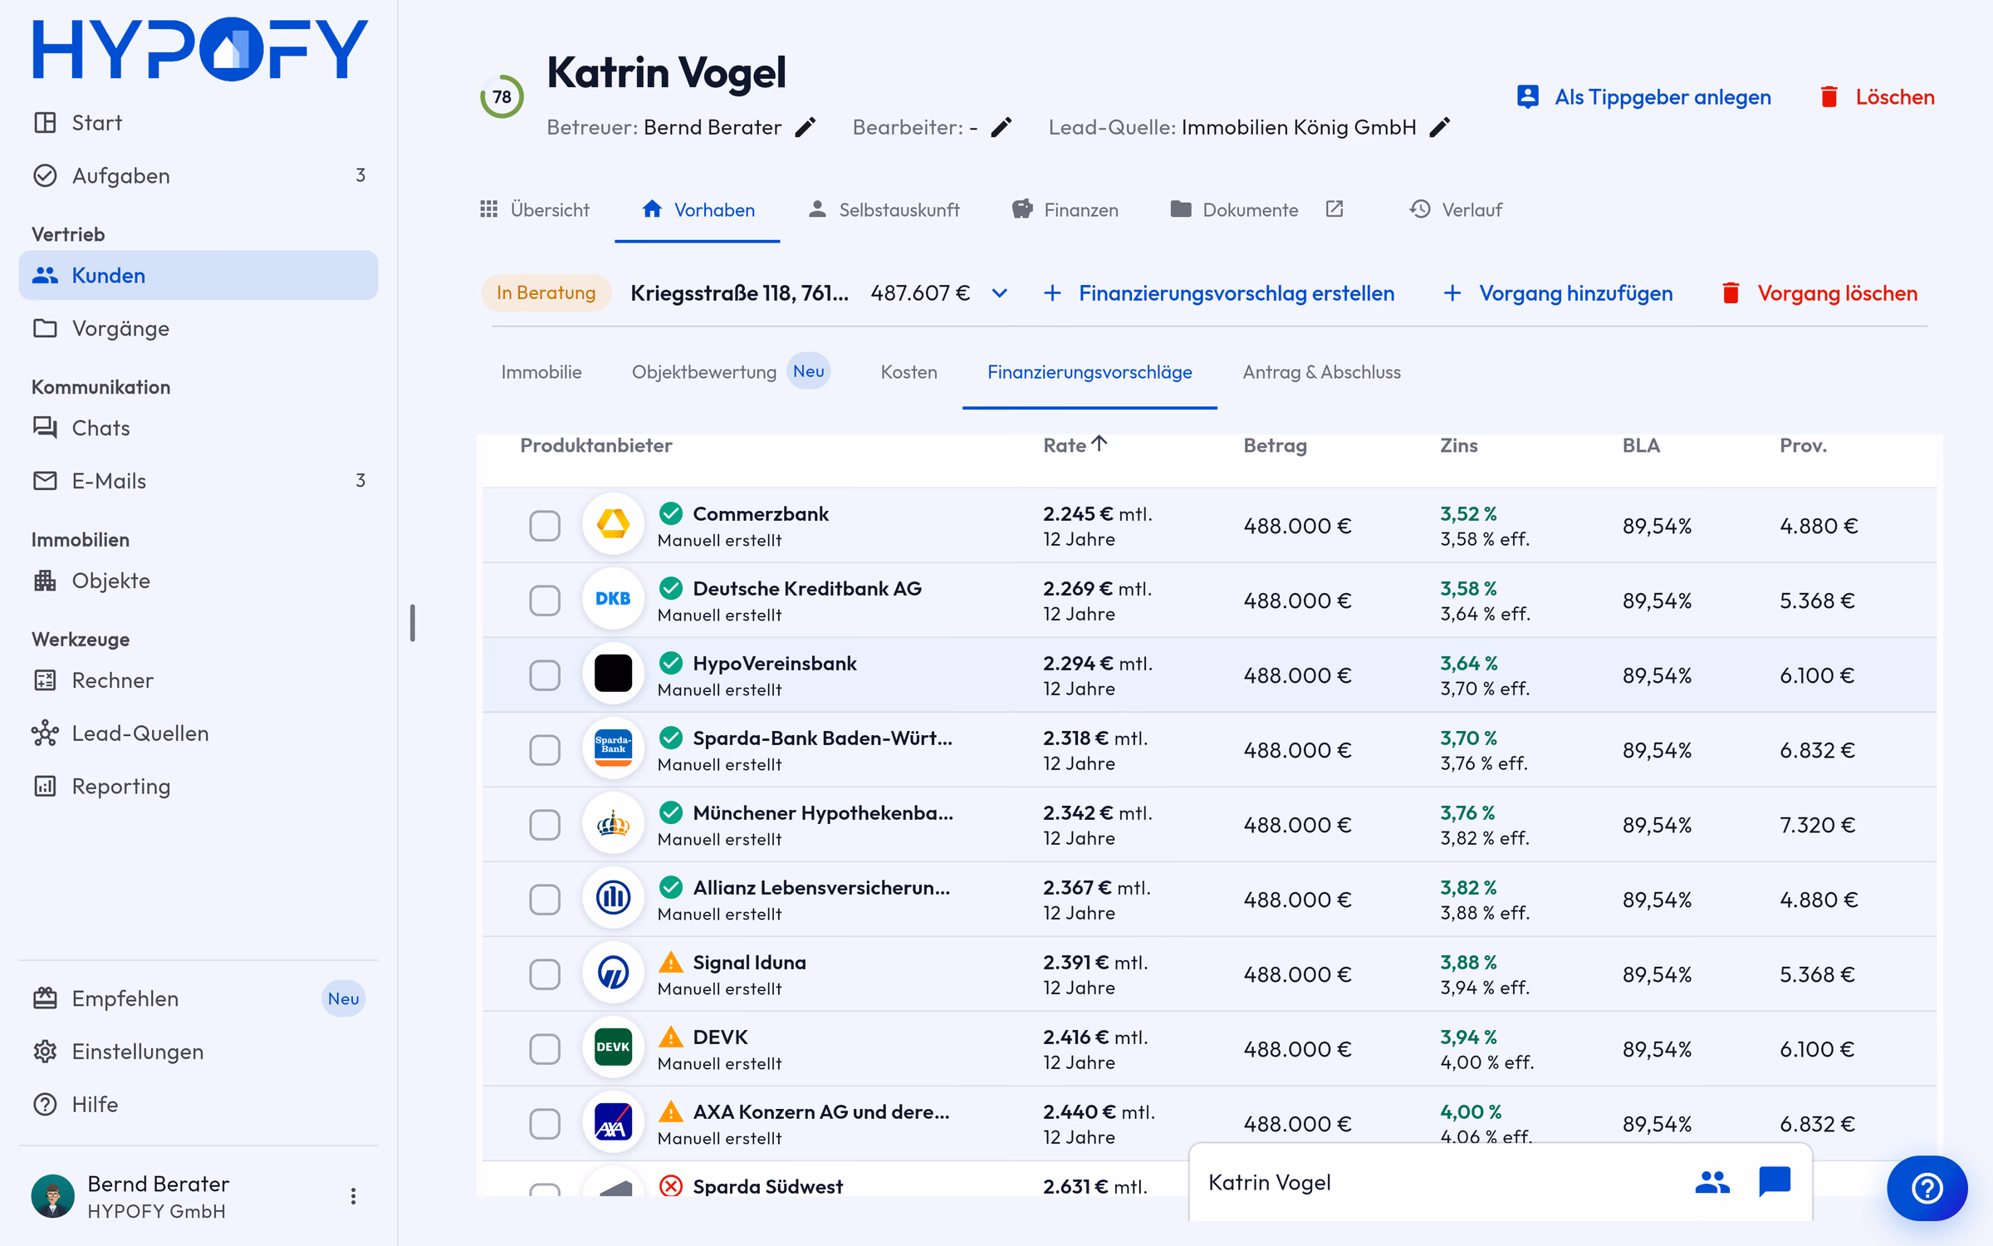Click Vorgang löschen
The image size is (1993, 1246).
pyautogui.click(x=1819, y=293)
